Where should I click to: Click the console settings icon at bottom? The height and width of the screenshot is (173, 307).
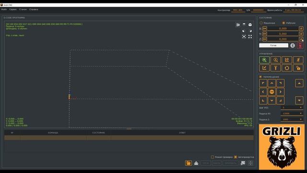[x=243, y=163]
